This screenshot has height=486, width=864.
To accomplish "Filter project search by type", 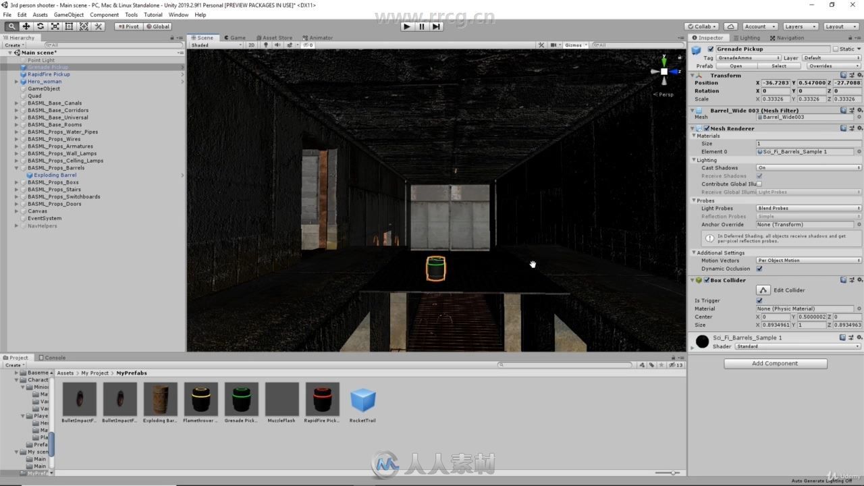I will tap(642, 365).
